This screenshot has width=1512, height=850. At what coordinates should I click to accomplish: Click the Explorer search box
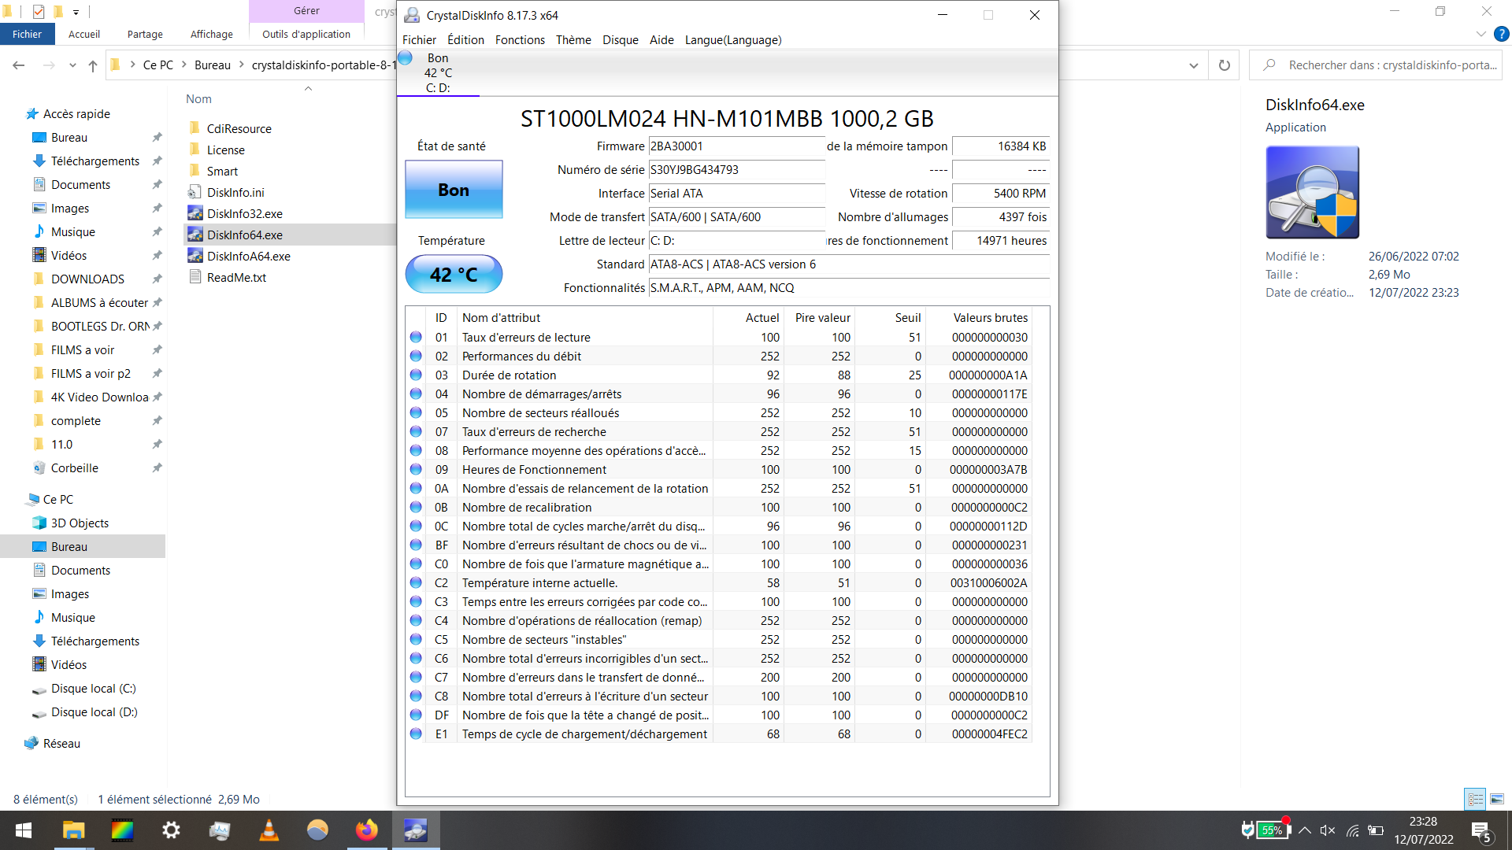[1375, 65]
